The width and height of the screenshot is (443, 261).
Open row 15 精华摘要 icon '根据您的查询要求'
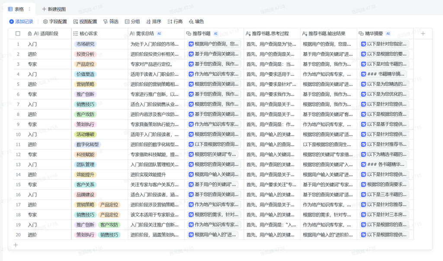click(364, 185)
